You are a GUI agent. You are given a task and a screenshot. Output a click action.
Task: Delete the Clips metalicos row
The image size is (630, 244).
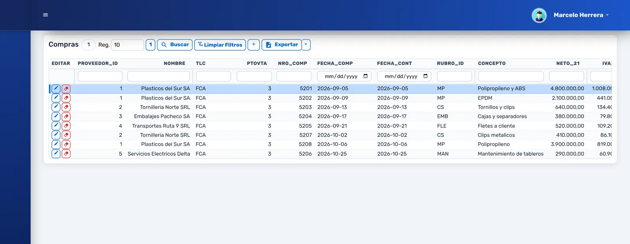coord(66,135)
